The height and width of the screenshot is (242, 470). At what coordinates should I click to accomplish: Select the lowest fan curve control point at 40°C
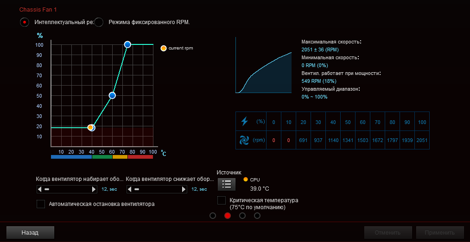[x=92, y=128]
